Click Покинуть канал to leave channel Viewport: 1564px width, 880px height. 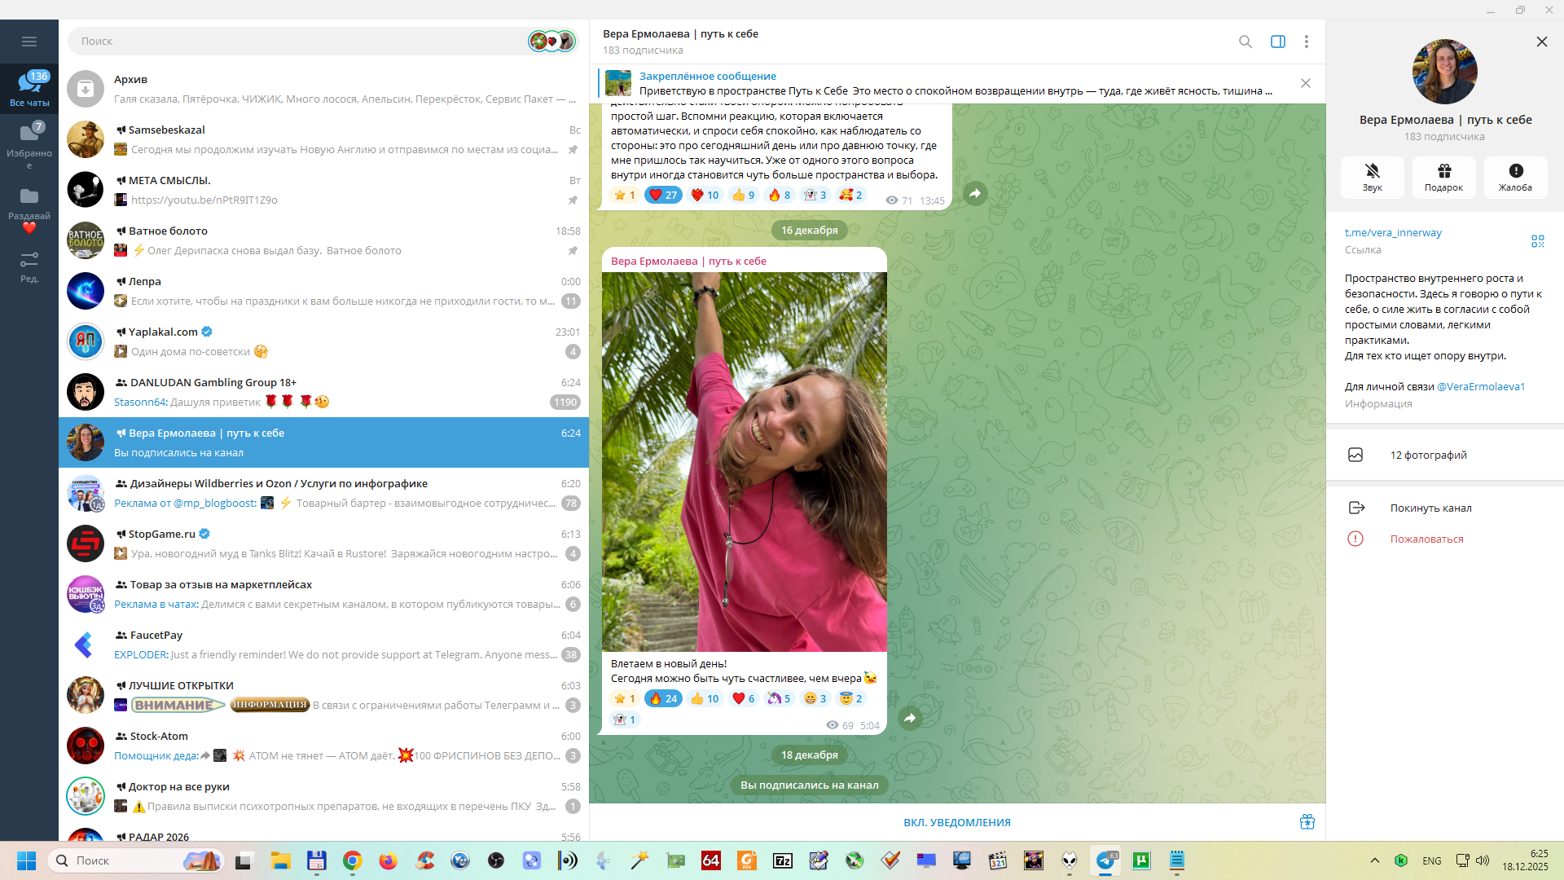click(1430, 508)
